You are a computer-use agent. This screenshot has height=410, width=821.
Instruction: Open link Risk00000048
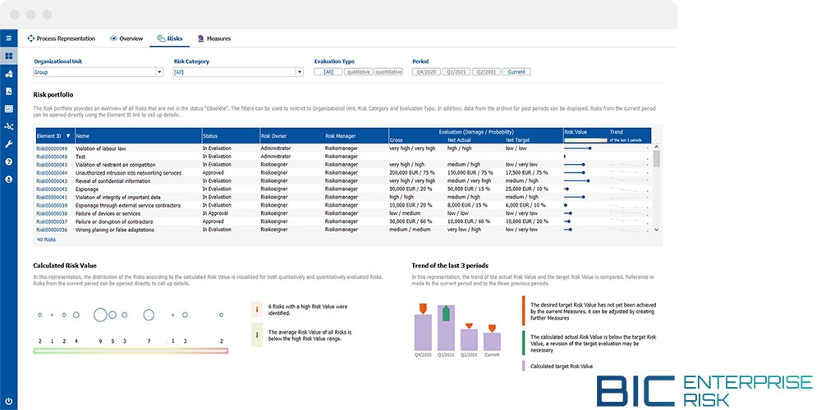click(52, 157)
